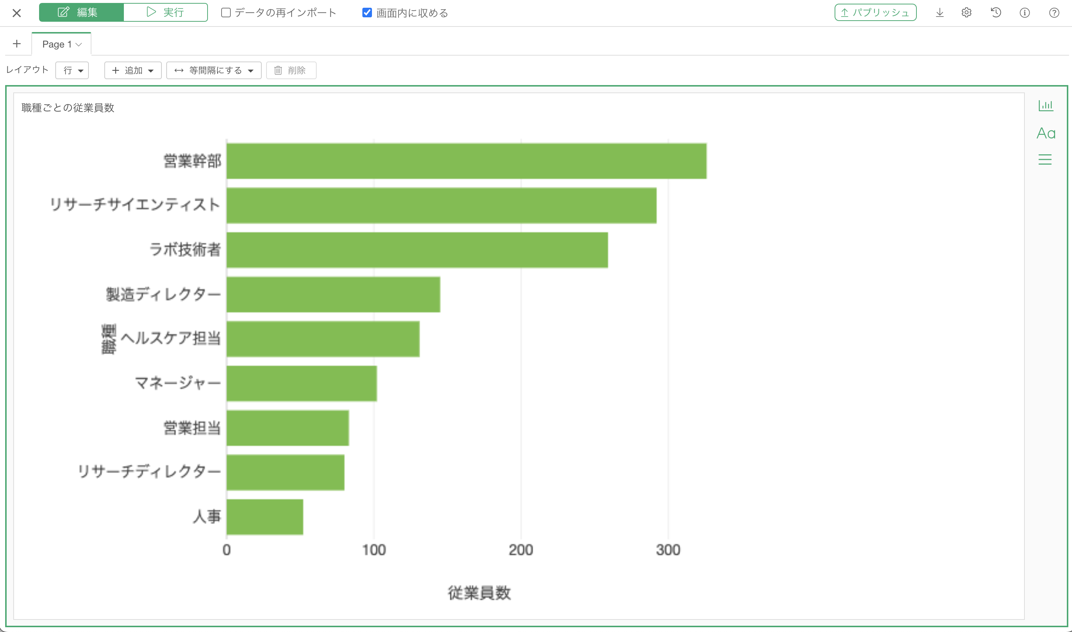The image size is (1072, 632).
Task: Click the リサーチディレクター bar
Action: coord(286,472)
